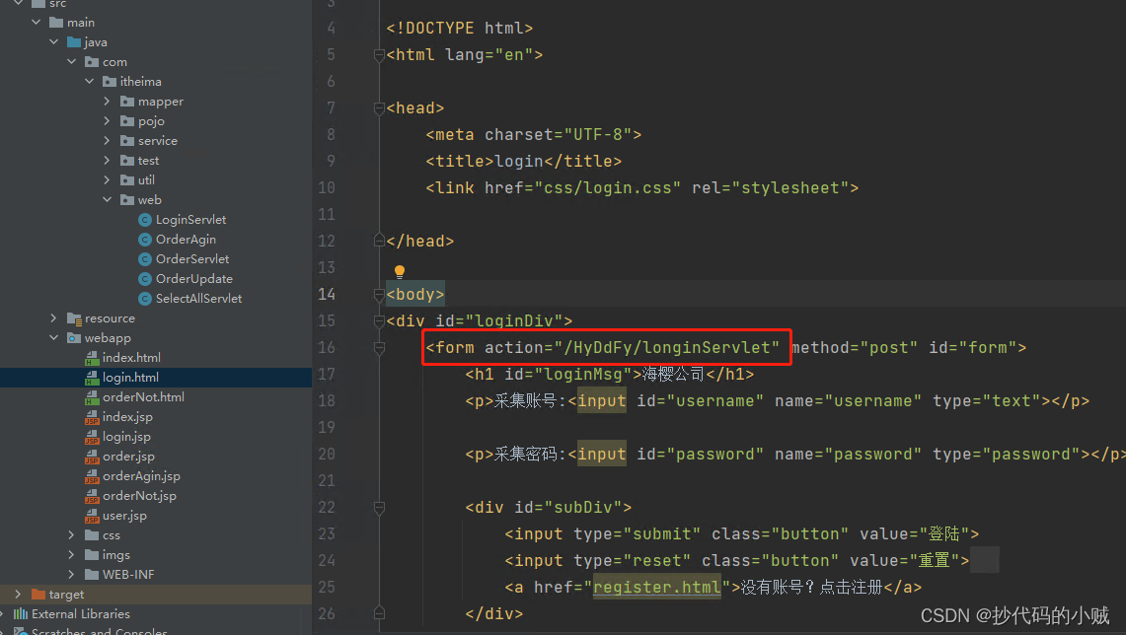This screenshot has width=1126, height=635.
Task: Collapse the main folder chevron
Action: [36, 23]
